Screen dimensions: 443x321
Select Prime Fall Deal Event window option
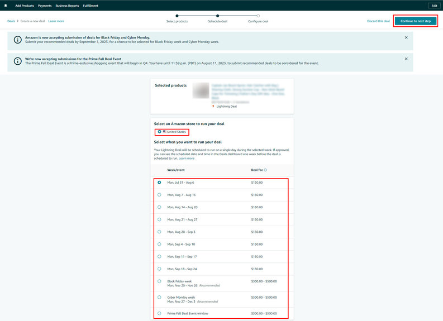159,313
